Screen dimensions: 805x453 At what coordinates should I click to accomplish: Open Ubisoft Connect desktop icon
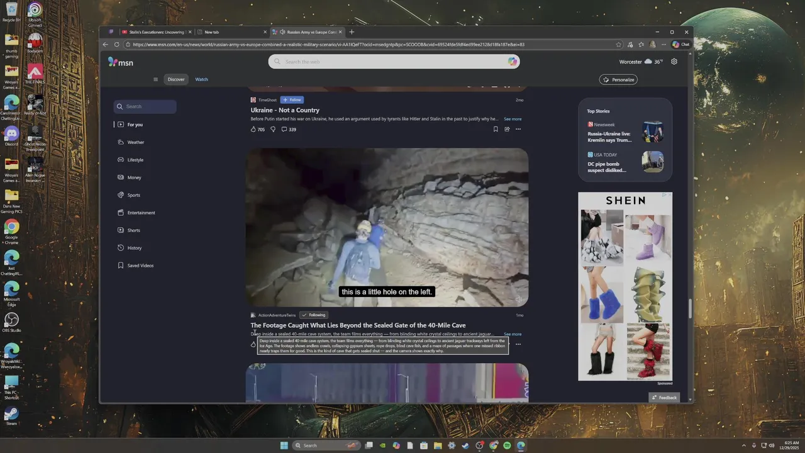click(x=35, y=14)
